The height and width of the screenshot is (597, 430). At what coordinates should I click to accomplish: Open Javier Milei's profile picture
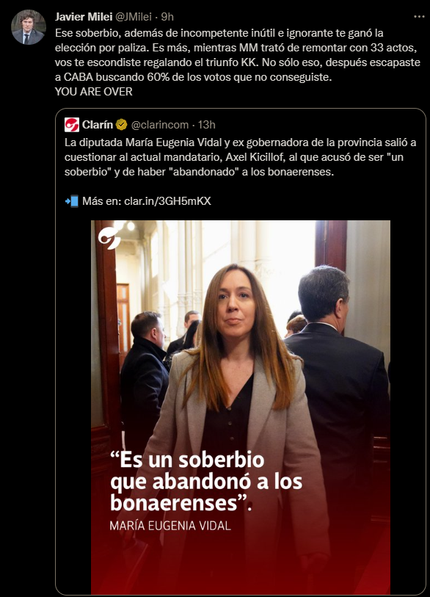coord(29,27)
